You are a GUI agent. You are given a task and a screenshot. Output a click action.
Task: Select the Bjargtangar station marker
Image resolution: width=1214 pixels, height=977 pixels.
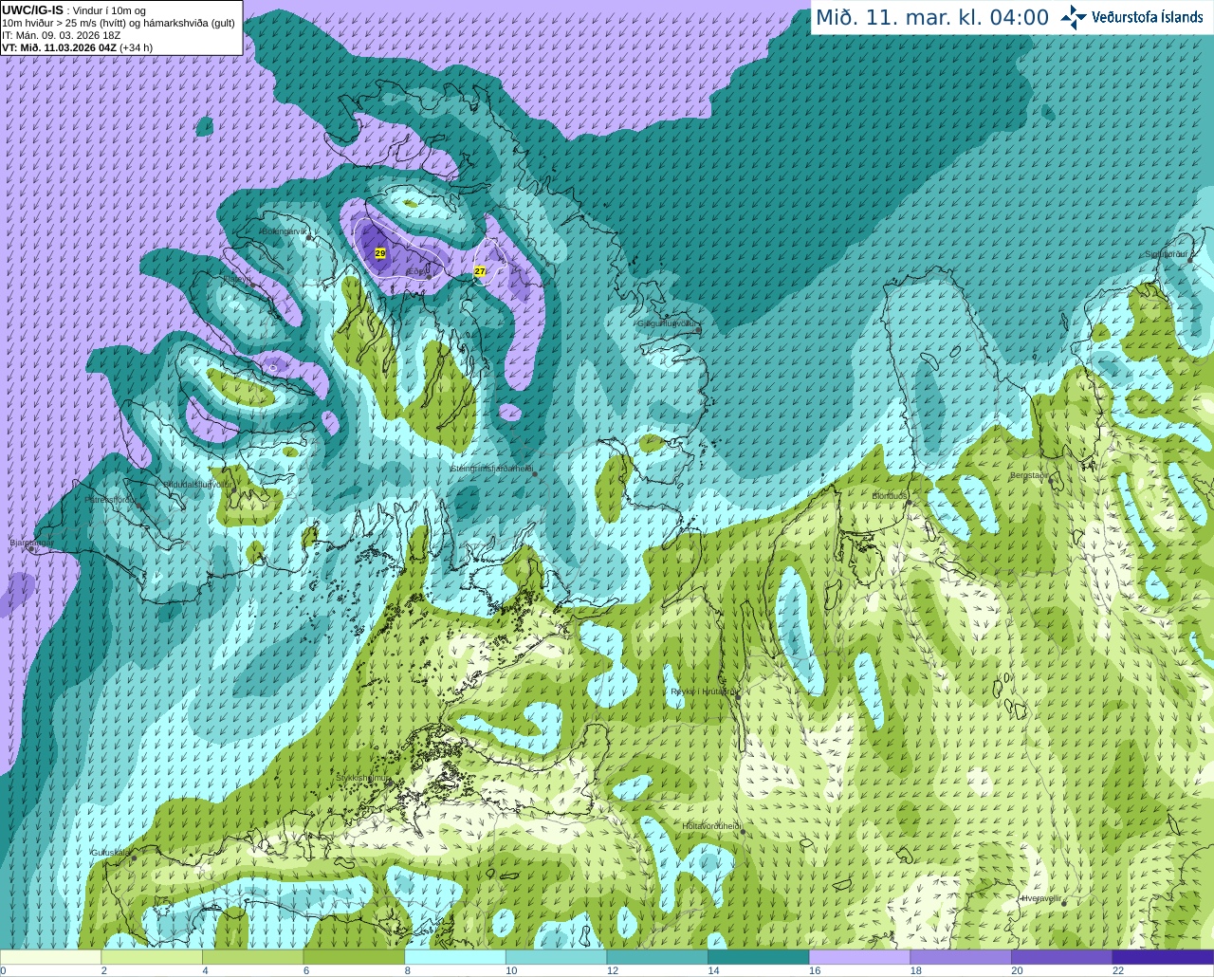[x=31, y=548]
